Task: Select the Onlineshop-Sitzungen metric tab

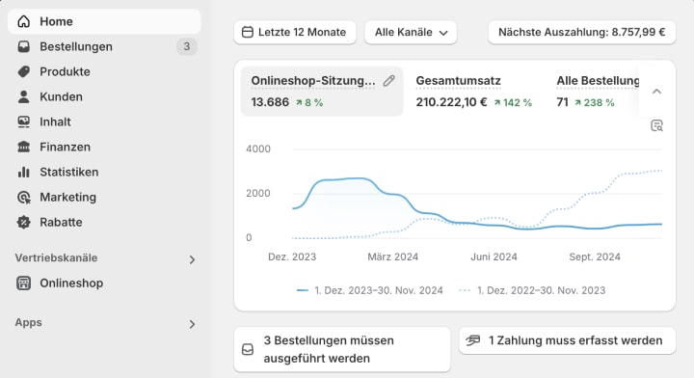Action: (322, 92)
